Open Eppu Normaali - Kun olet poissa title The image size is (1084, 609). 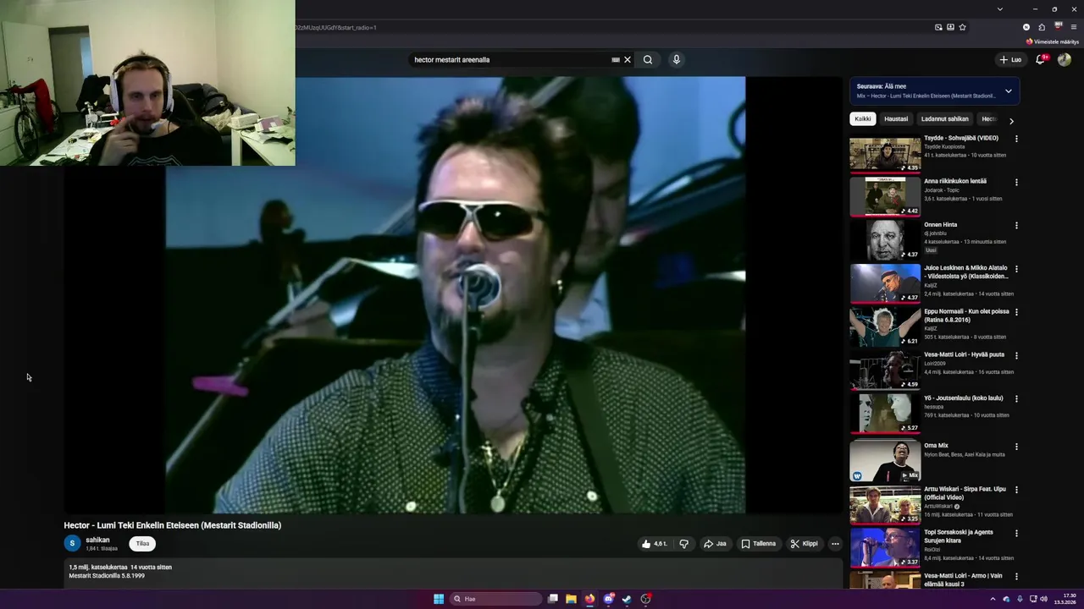pyautogui.click(x=966, y=315)
